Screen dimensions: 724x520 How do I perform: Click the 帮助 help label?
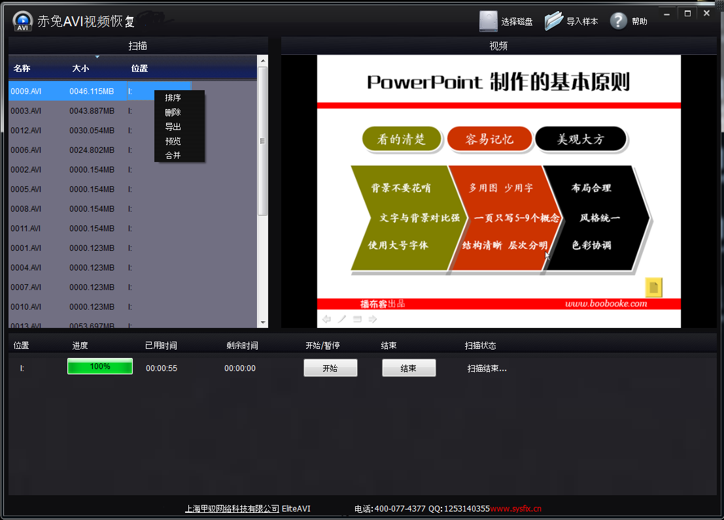640,22
